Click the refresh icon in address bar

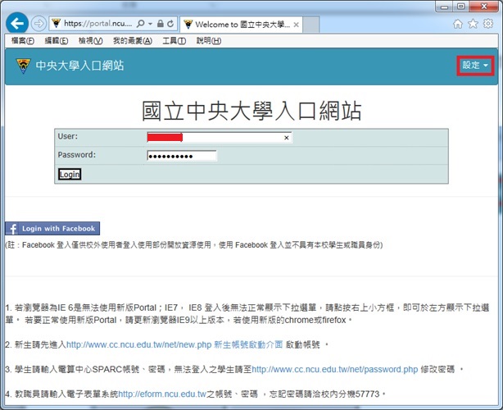click(x=170, y=24)
